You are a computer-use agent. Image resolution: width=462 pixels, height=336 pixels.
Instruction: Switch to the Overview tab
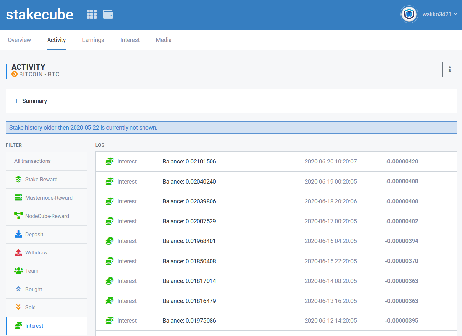(20, 40)
